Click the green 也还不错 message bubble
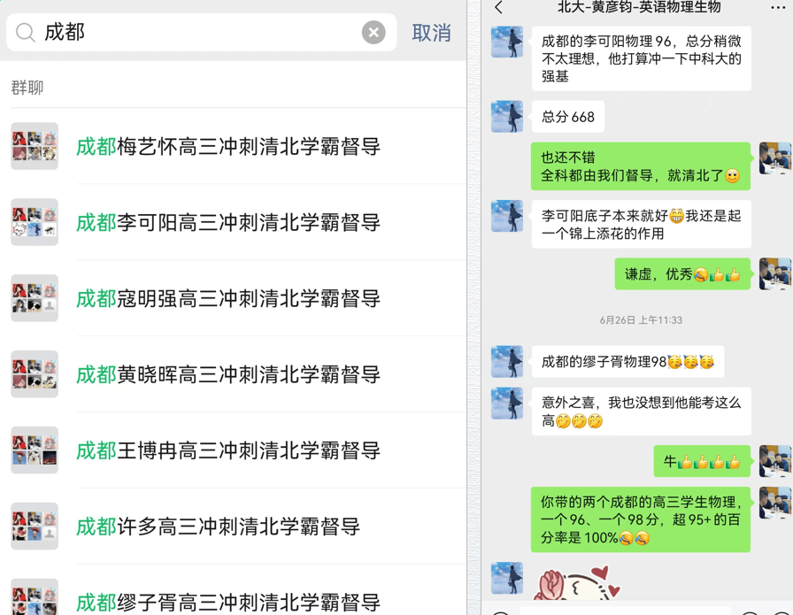Viewport: 793px width, 615px height. point(640,166)
